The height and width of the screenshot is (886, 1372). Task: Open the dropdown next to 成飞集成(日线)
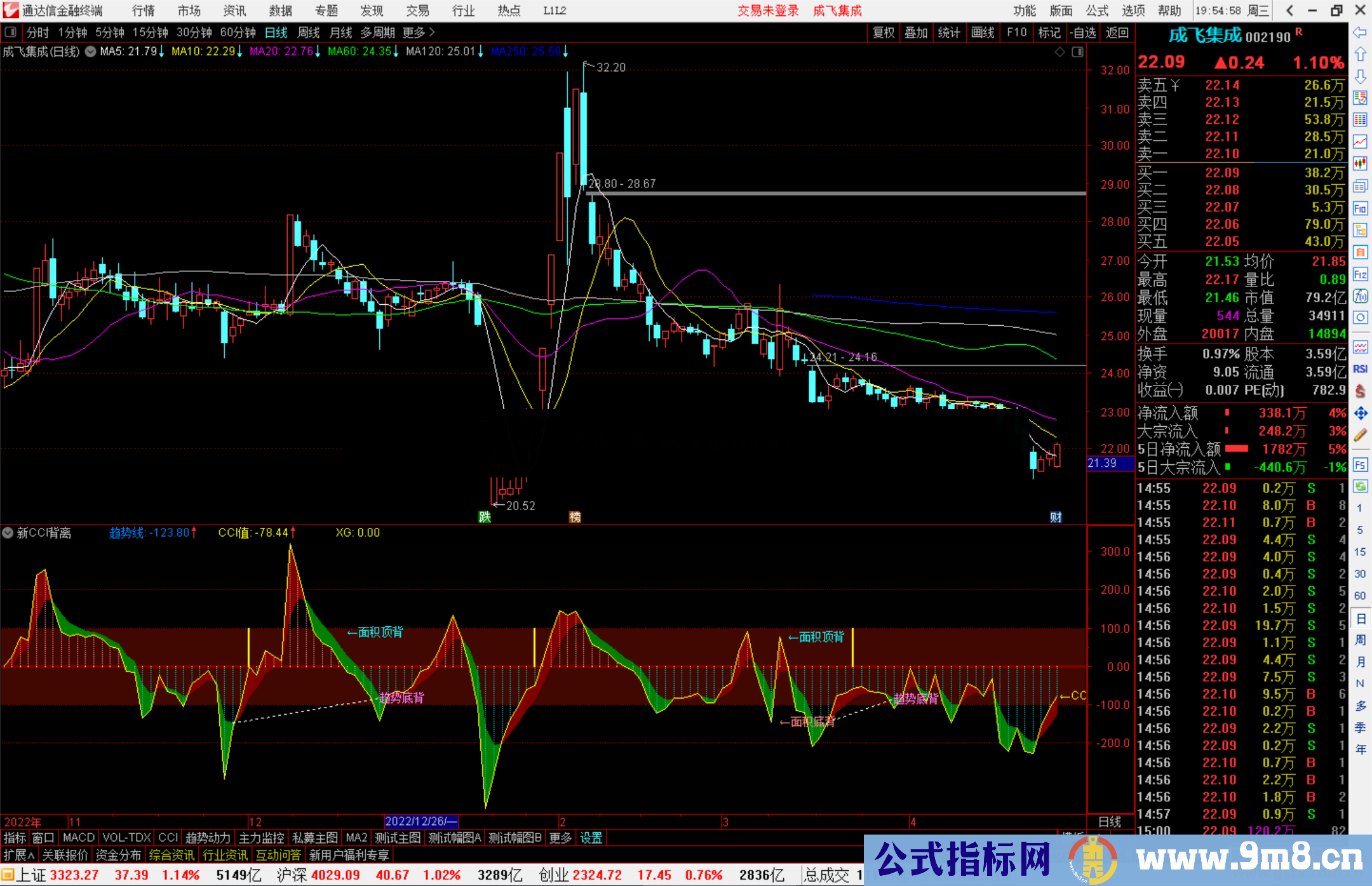(x=91, y=51)
